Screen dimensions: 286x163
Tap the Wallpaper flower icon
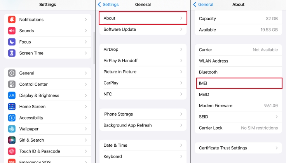12,129
